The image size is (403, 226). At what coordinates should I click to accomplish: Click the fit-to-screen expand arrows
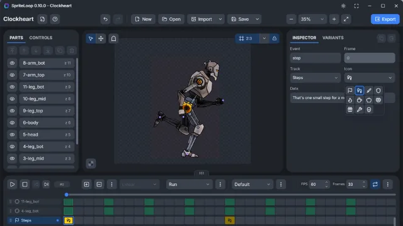point(346,19)
